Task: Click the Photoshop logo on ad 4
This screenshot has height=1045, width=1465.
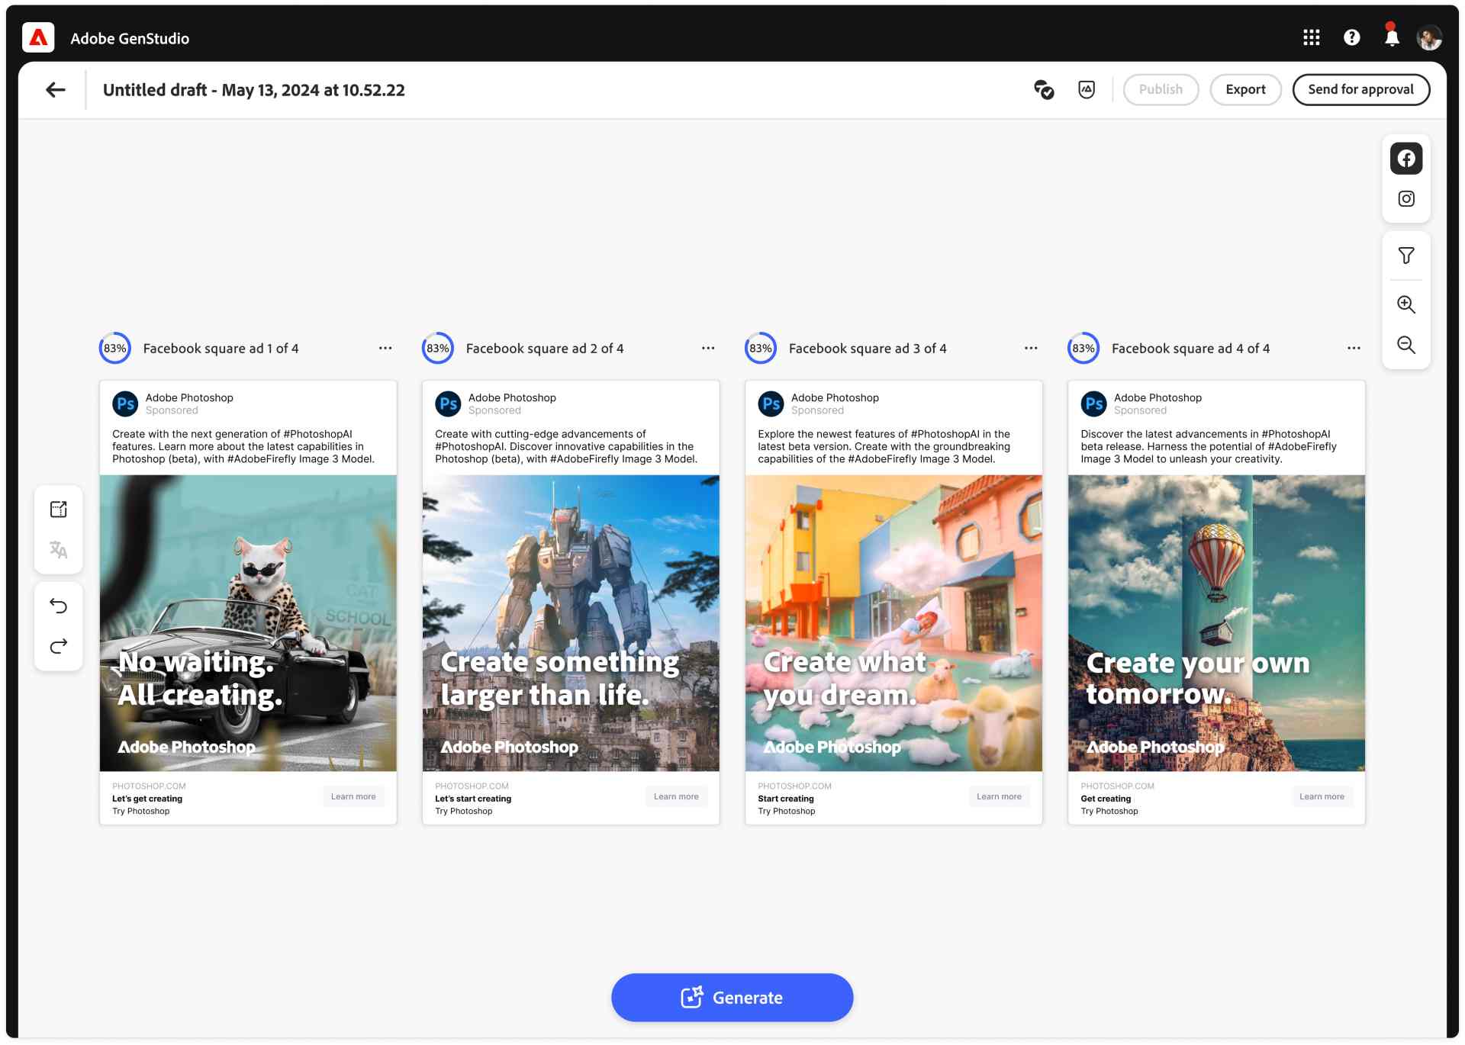Action: coord(1093,404)
